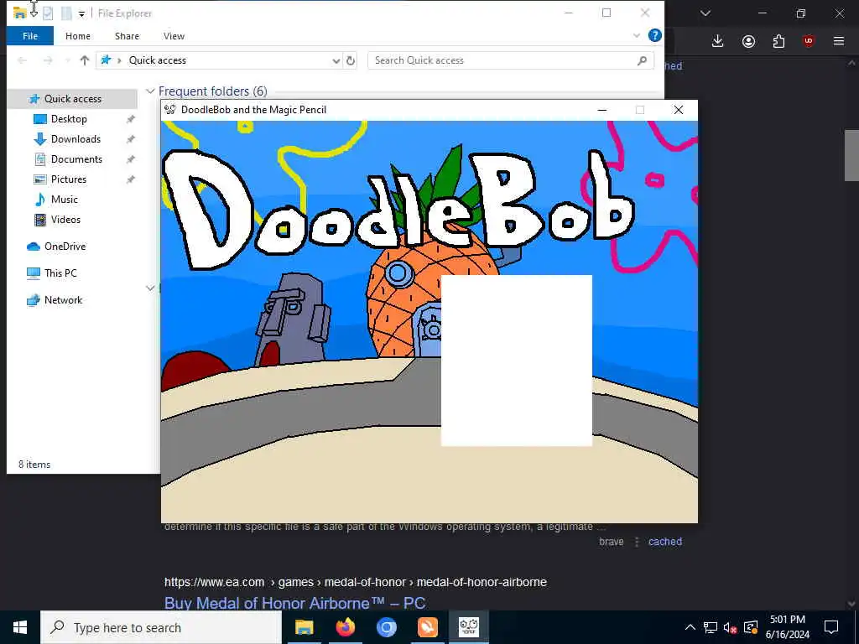Click the pin icon next to Pictures

tap(130, 179)
